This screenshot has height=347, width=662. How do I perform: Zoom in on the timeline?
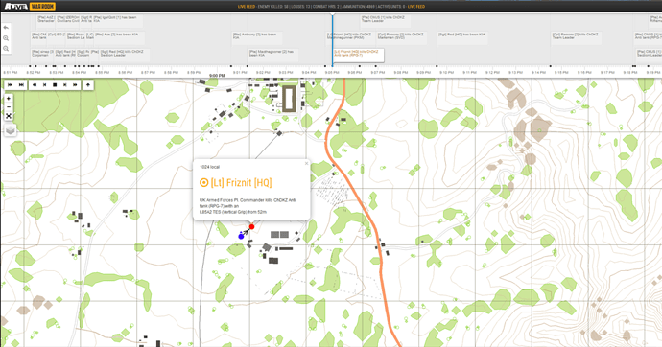[x=6, y=38]
